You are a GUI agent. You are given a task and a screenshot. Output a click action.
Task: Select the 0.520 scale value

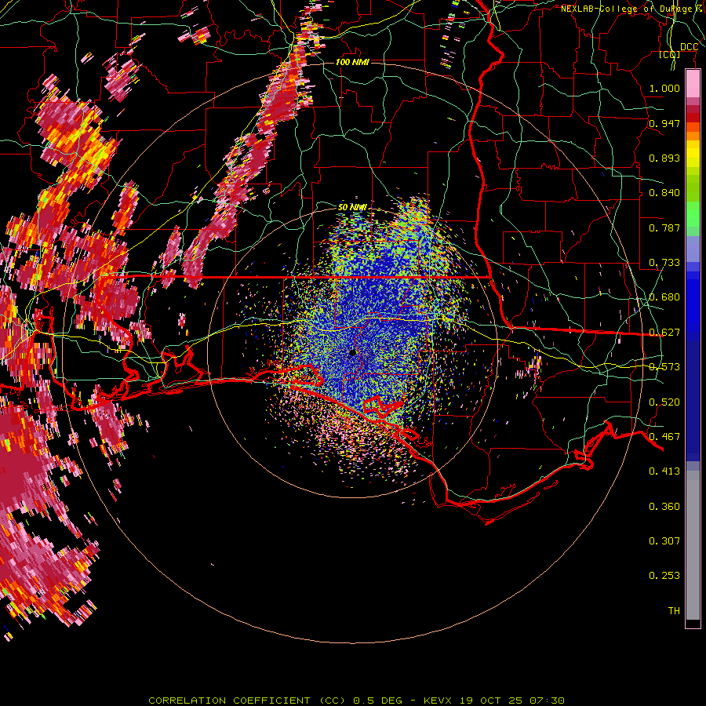[664, 402]
